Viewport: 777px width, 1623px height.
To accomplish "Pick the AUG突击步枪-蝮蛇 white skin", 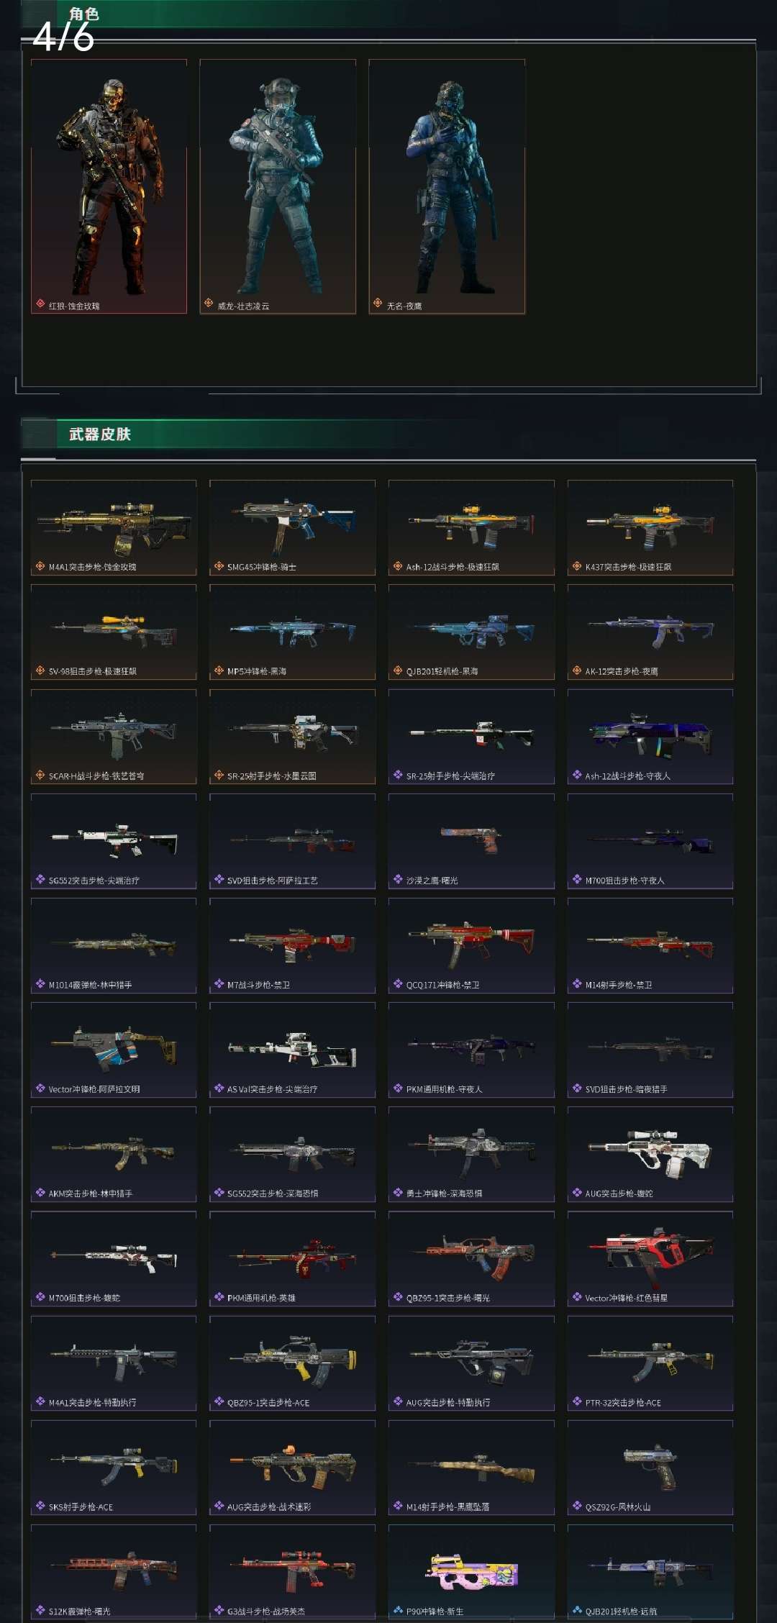I will point(650,1154).
